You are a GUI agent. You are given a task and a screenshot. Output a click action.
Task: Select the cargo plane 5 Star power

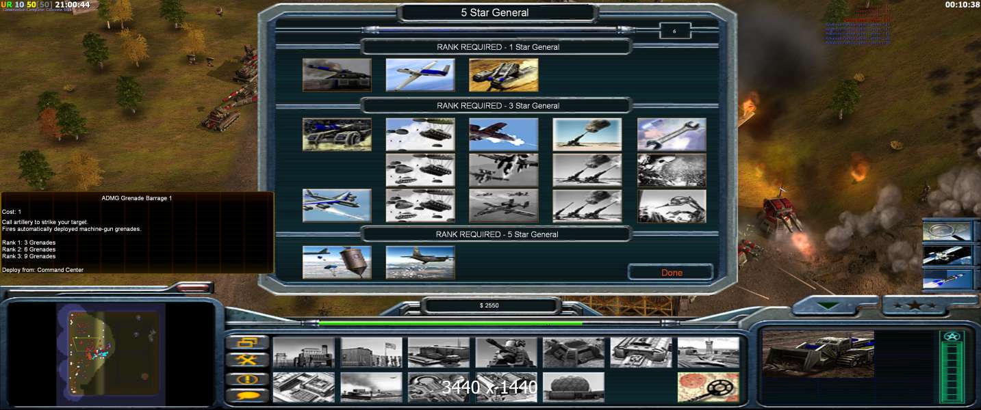420,262
